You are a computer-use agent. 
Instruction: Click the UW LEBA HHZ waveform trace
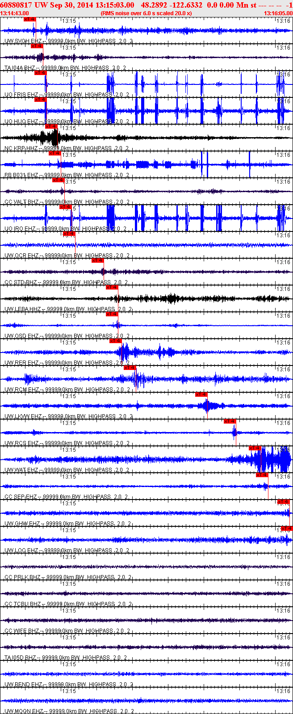[x=146, y=298]
